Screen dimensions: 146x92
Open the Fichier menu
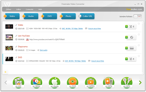pyautogui.click(x=8, y=9)
